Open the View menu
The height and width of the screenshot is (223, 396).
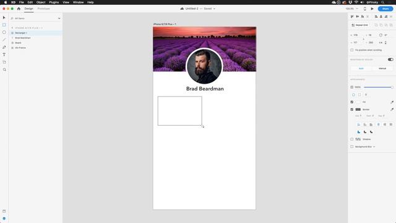[x=66, y=2]
